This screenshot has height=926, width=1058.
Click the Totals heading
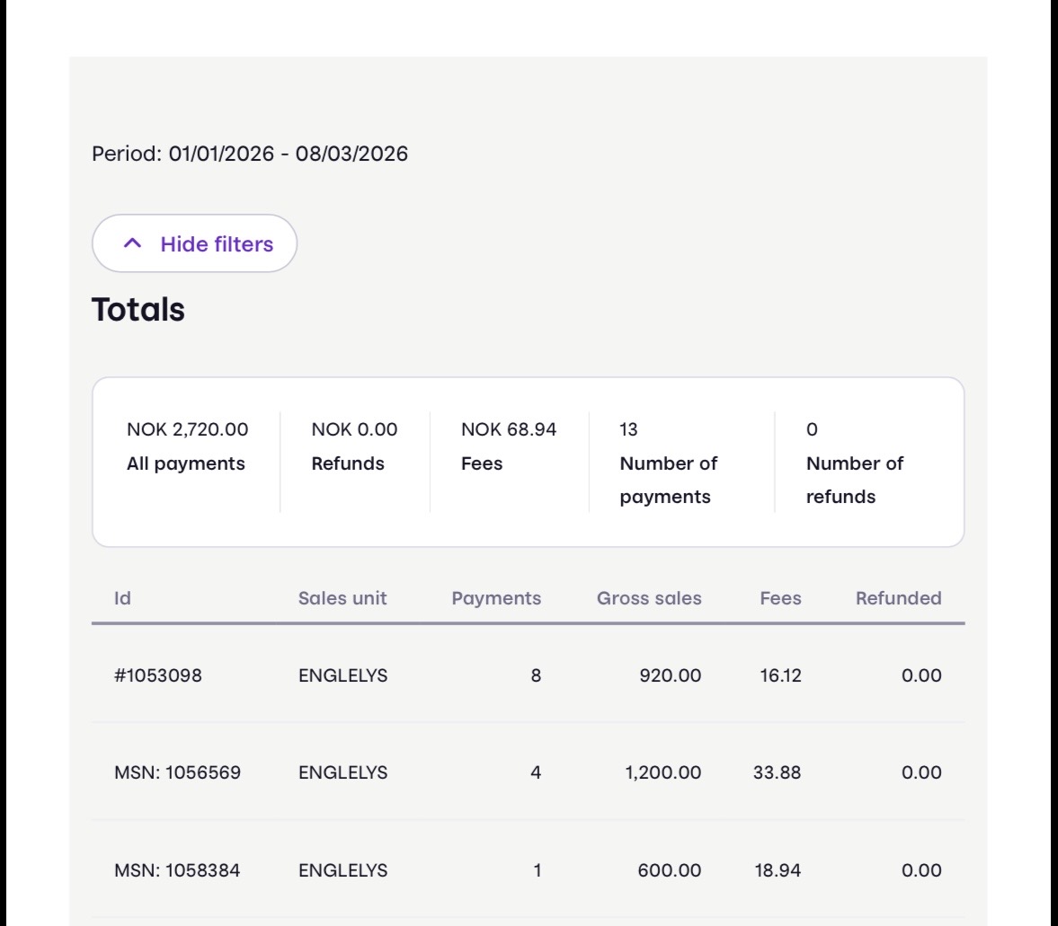pyautogui.click(x=138, y=310)
